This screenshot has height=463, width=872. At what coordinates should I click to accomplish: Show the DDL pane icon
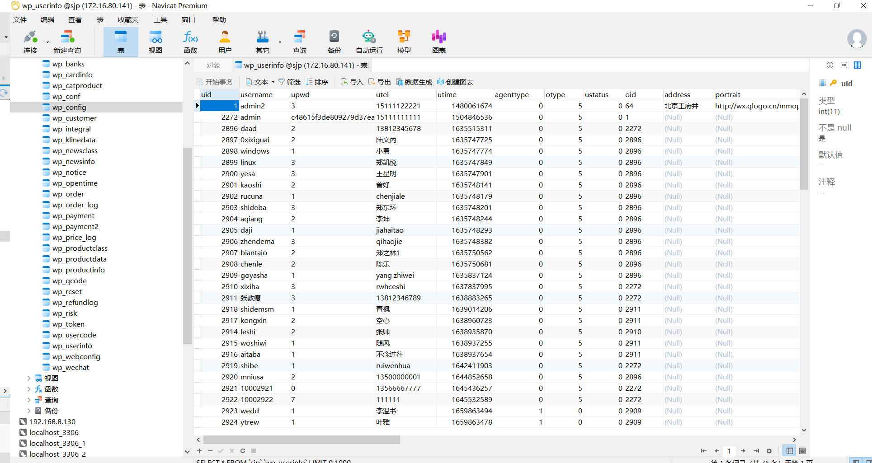[x=844, y=65]
